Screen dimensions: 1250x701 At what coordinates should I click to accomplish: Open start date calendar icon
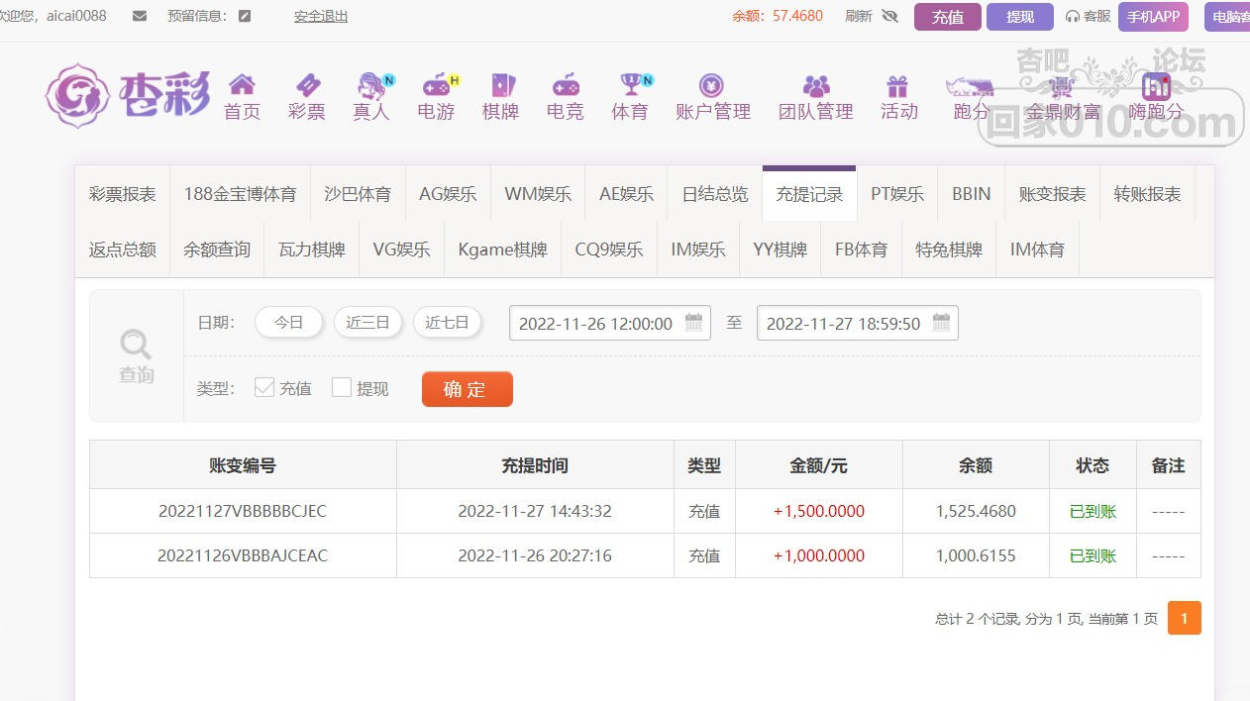(x=693, y=323)
